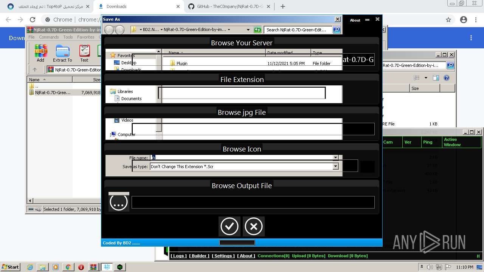Select the Plugin folder in Save As

click(182, 63)
